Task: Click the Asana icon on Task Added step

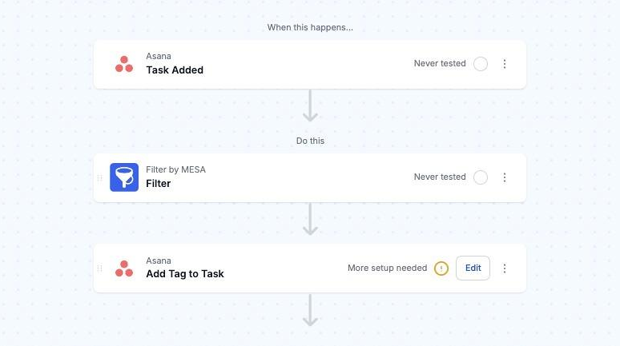Action: click(x=124, y=64)
